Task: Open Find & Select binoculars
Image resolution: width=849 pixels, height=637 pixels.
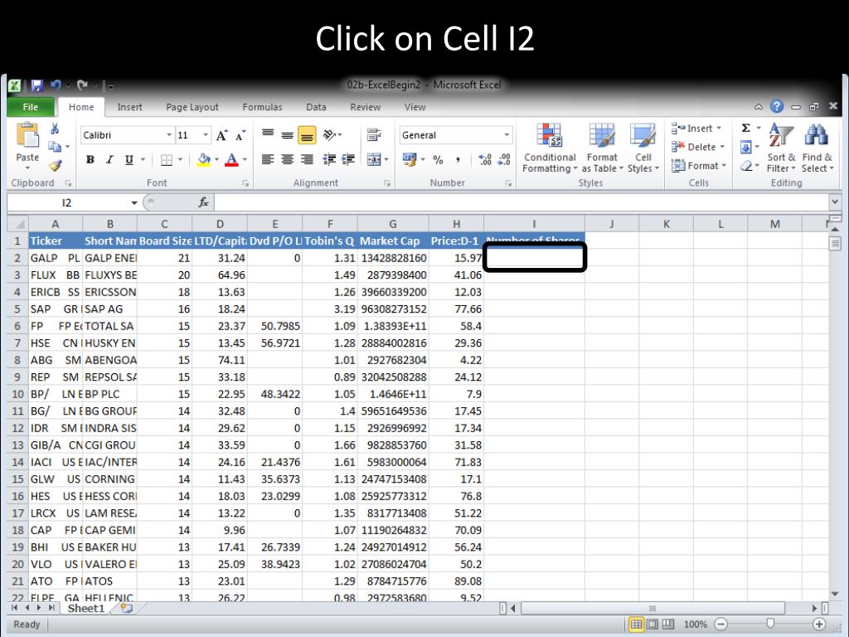Action: point(817,148)
